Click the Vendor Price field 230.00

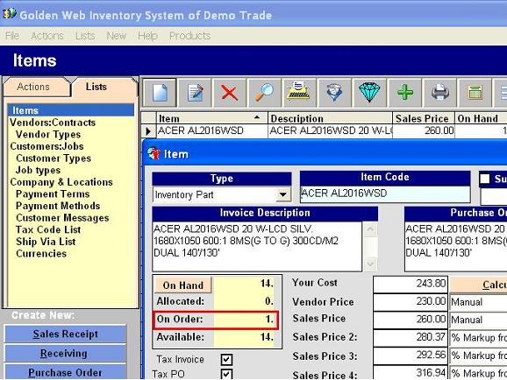(x=410, y=302)
